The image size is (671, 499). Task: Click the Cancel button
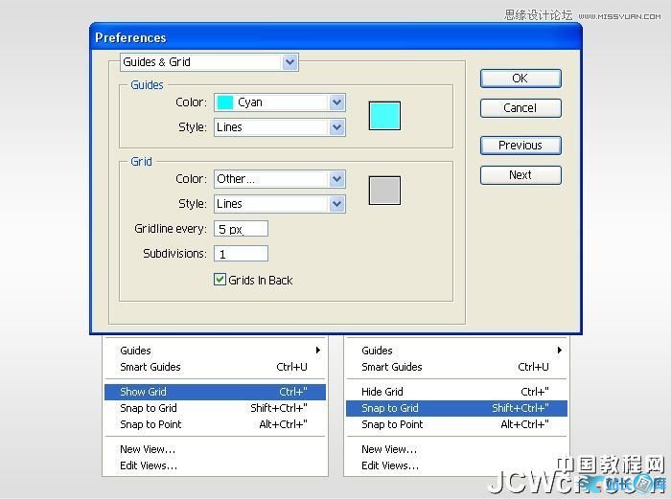coord(521,108)
